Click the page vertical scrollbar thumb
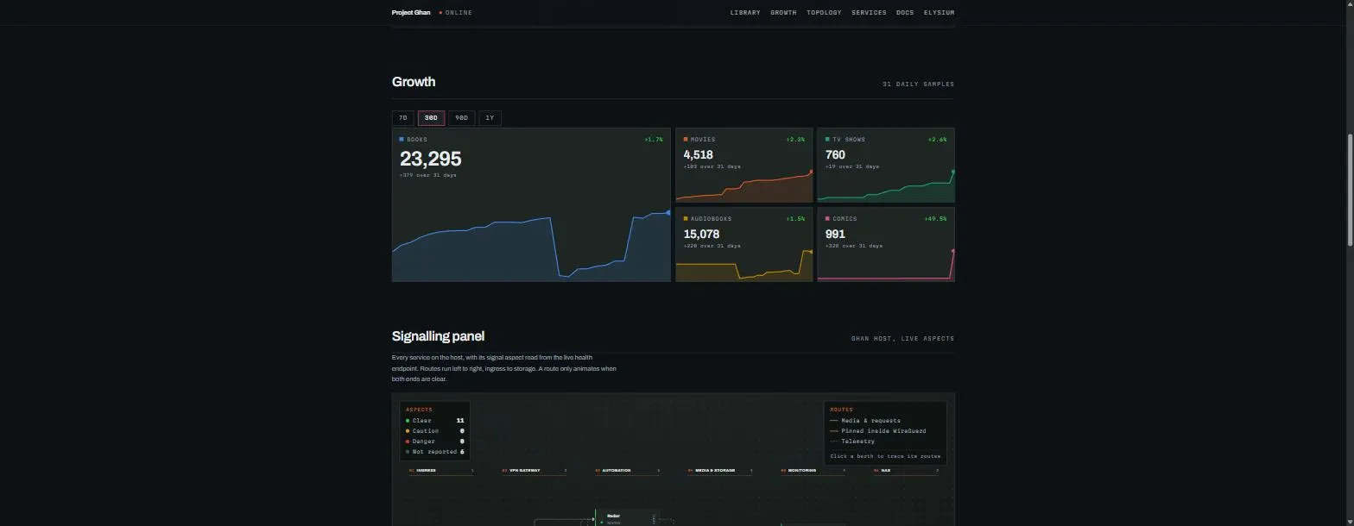This screenshot has width=1354, height=526. pos(1350,190)
